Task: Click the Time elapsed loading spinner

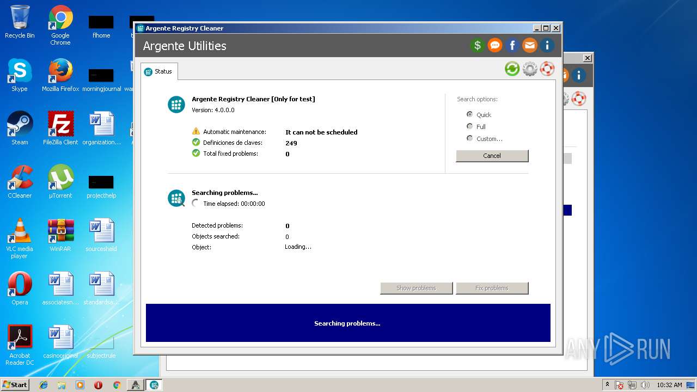Action: pyautogui.click(x=196, y=203)
